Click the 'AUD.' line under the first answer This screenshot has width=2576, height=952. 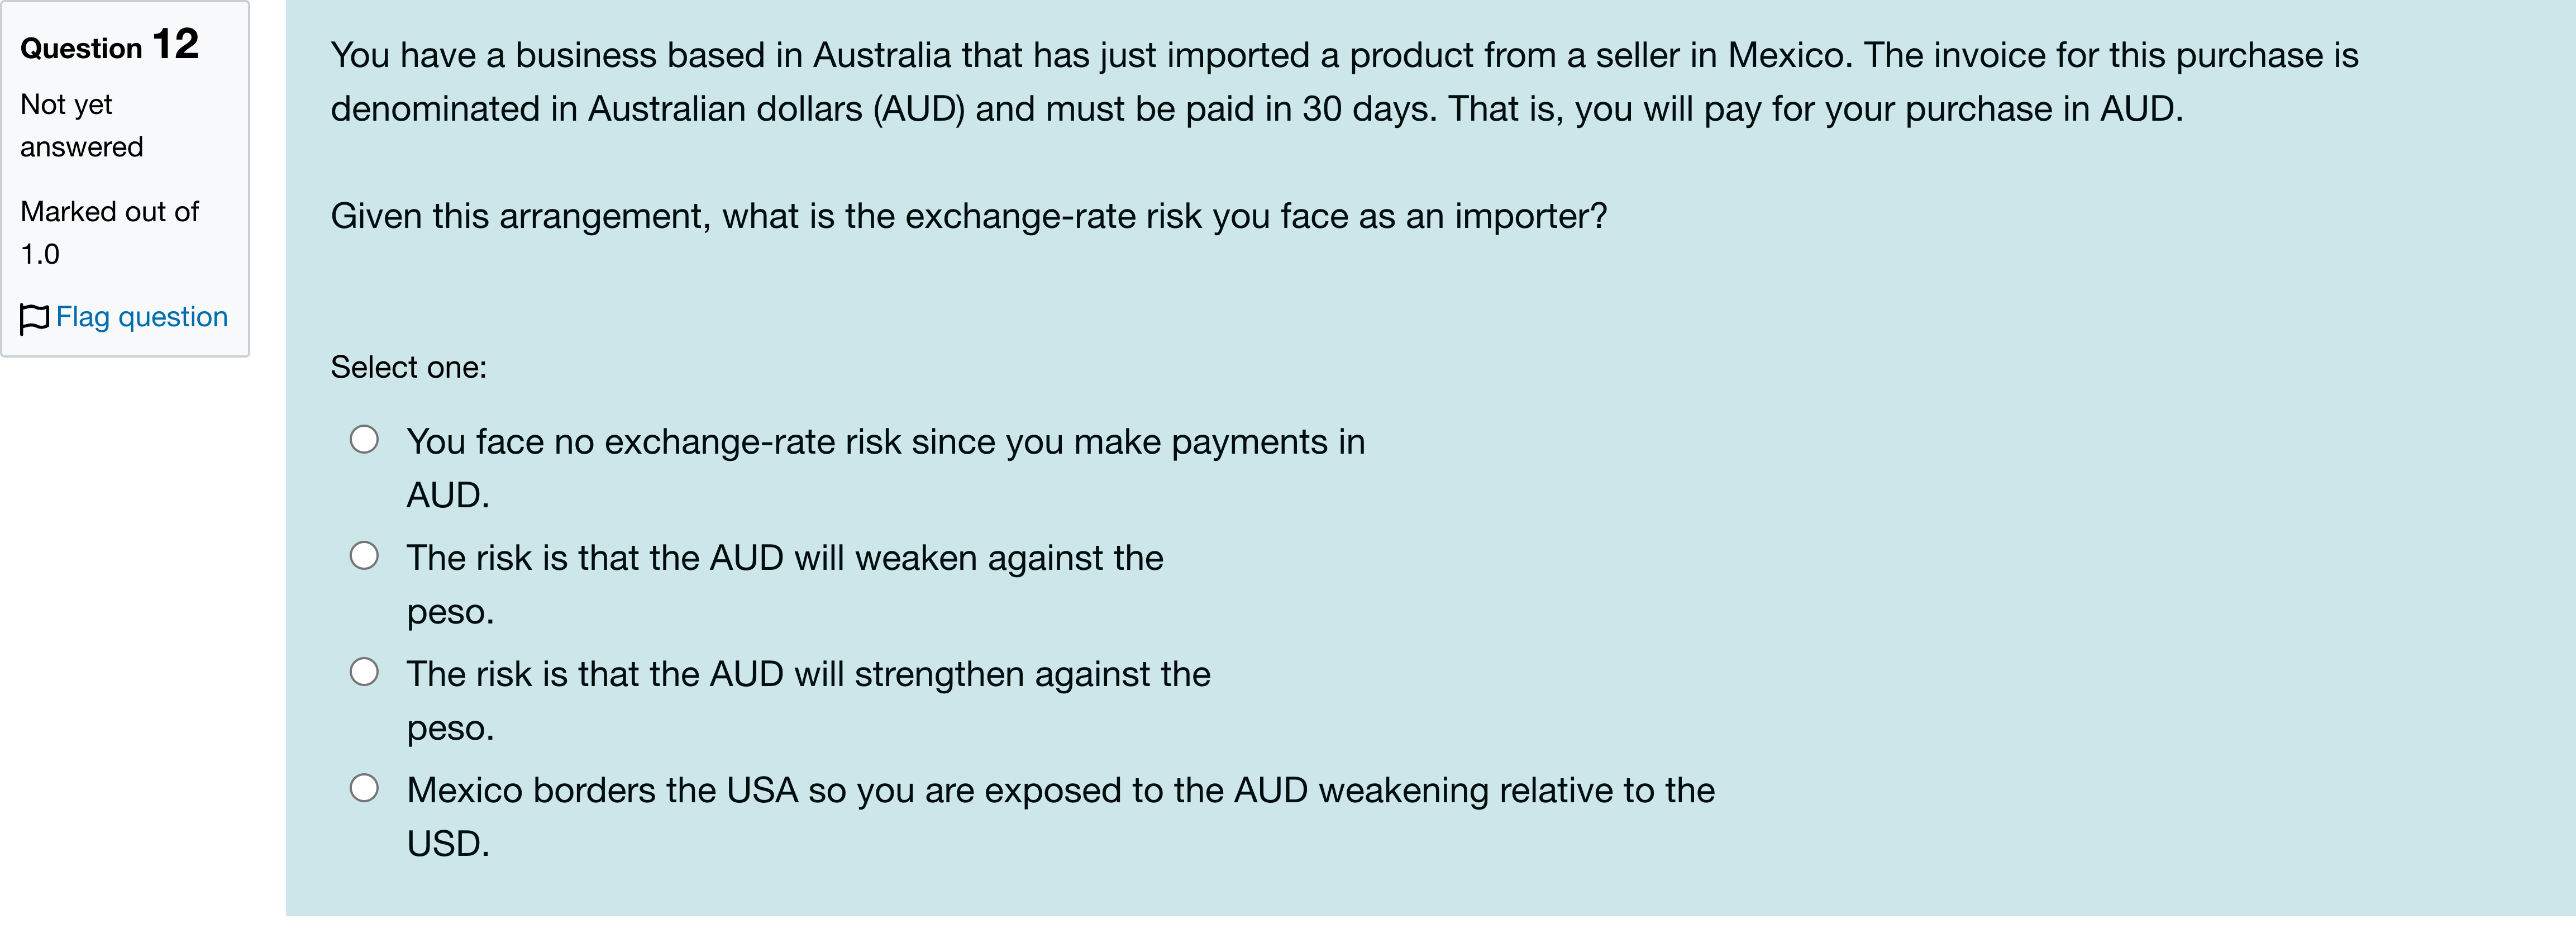point(448,496)
